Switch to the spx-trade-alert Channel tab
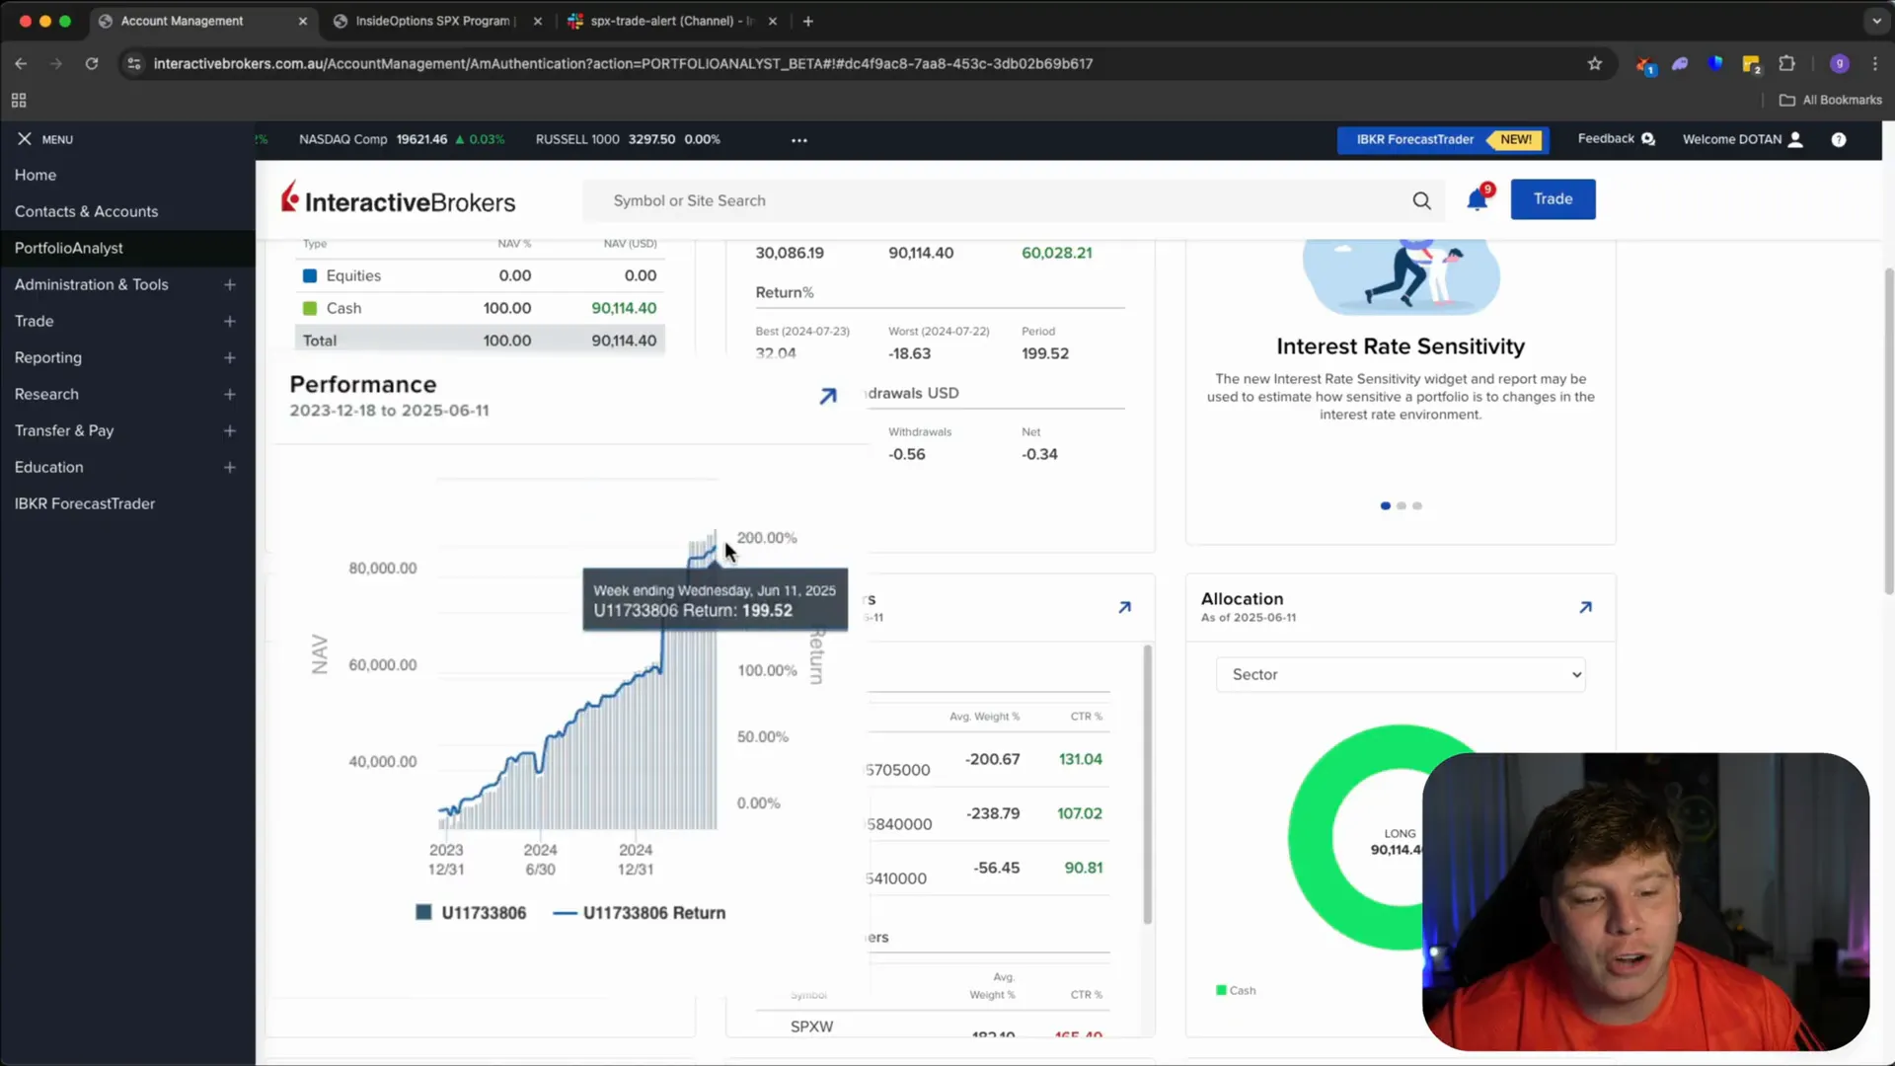The width and height of the screenshot is (1895, 1066). click(671, 21)
